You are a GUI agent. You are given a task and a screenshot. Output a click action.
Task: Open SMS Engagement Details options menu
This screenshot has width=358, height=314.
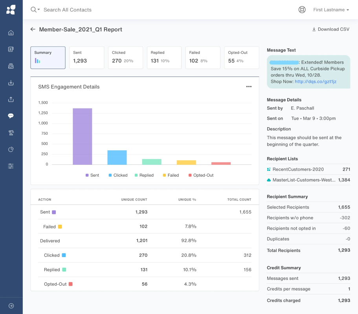[249, 87]
